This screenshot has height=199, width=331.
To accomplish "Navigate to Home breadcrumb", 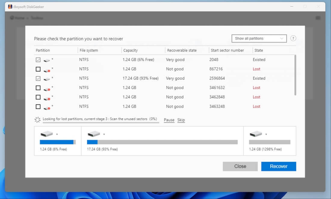I will pyautogui.click(x=17, y=18).
